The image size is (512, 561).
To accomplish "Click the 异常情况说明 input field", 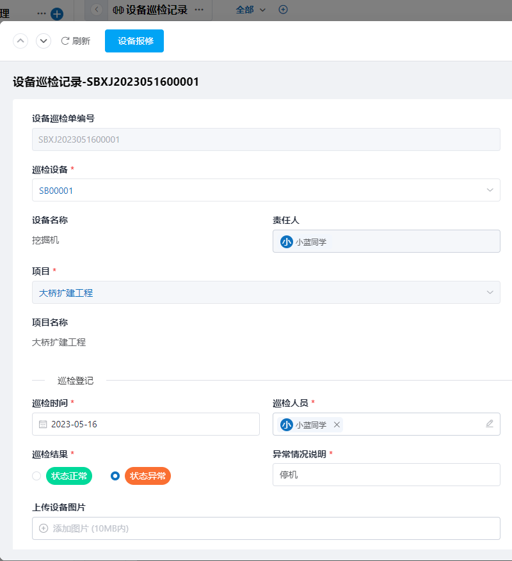I will tap(387, 475).
